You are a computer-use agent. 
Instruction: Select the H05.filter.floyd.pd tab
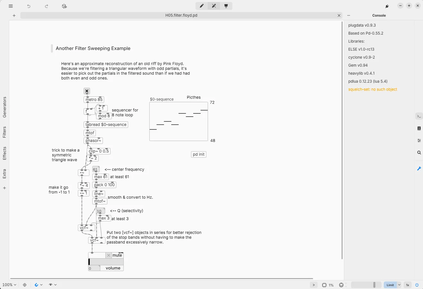tap(181, 15)
